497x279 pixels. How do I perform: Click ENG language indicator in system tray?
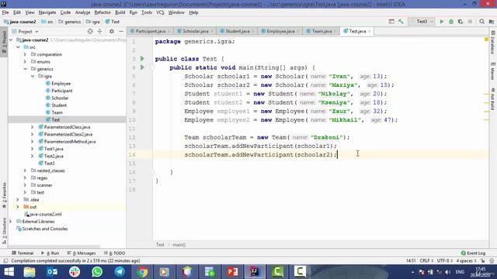tap(460, 272)
